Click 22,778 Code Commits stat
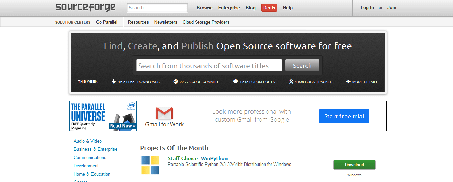The width and height of the screenshot is (453, 182). tap(199, 82)
